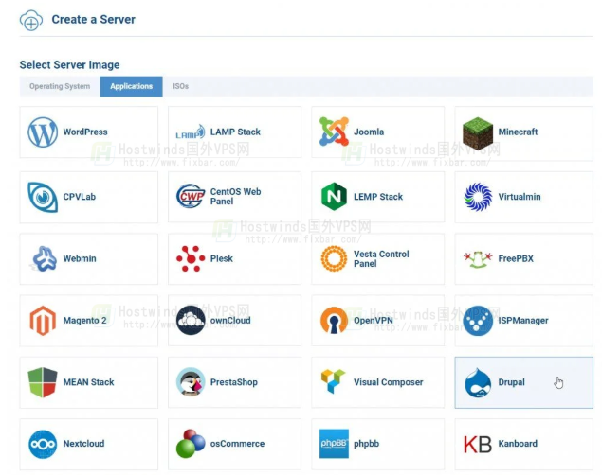The height and width of the screenshot is (475, 602).
Task: Click the CPVLab eye icon
Action: click(x=43, y=197)
